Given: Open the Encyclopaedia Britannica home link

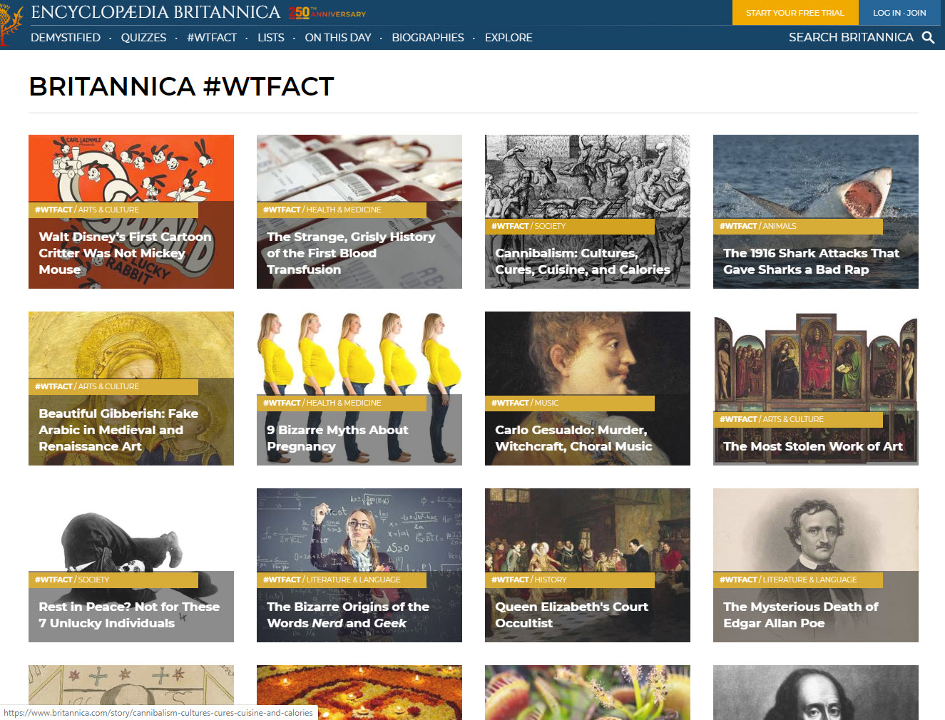Looking at the screenshot, I should pyautogui.click(x=155, y=12).
